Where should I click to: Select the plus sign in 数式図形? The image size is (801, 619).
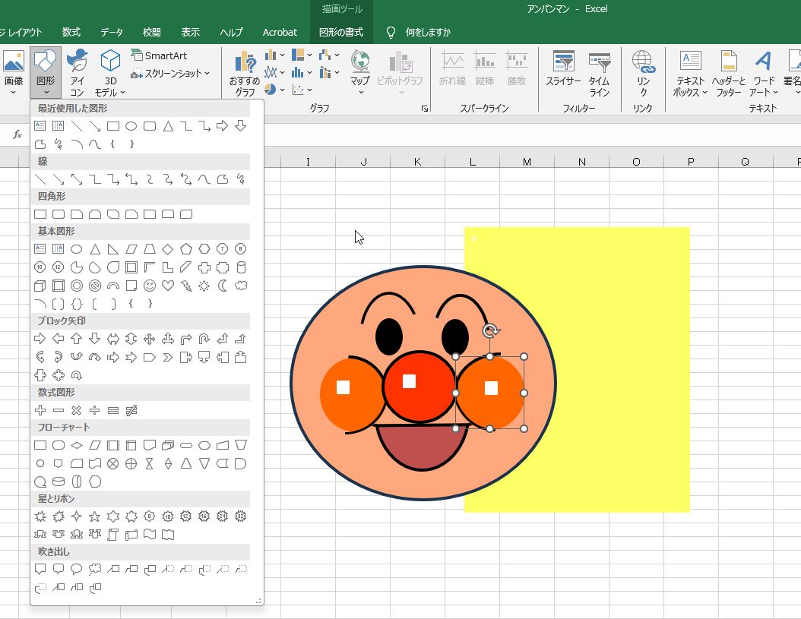40,410
